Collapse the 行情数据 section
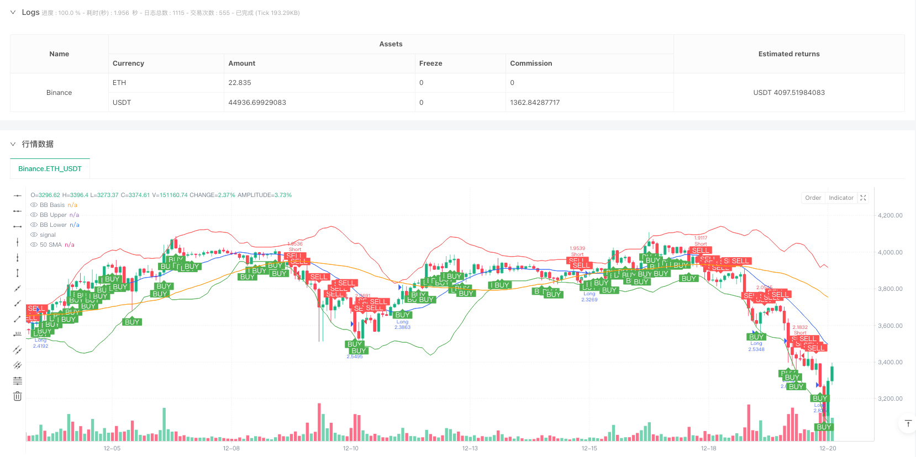This screenshot has height=457, width=916. tap(13, 144)
